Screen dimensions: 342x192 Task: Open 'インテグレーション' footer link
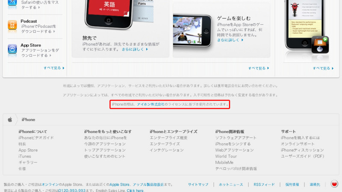pyautogui.click(x=167, y=150)
